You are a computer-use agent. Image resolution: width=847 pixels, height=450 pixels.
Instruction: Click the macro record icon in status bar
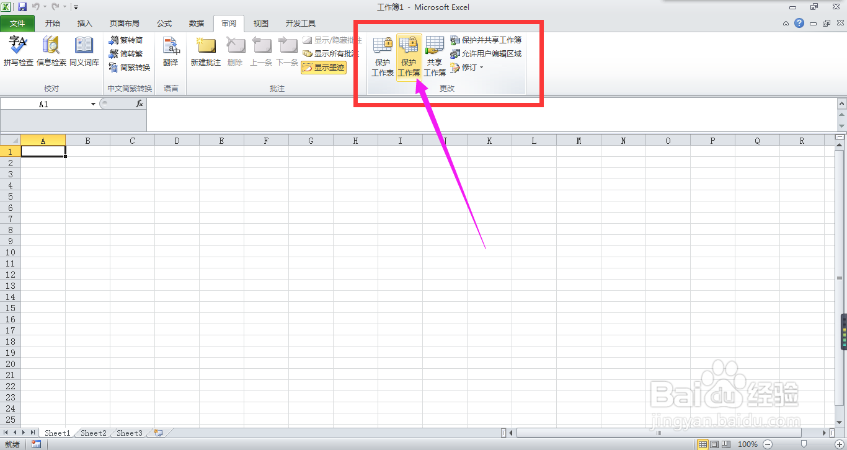point(36,444)
